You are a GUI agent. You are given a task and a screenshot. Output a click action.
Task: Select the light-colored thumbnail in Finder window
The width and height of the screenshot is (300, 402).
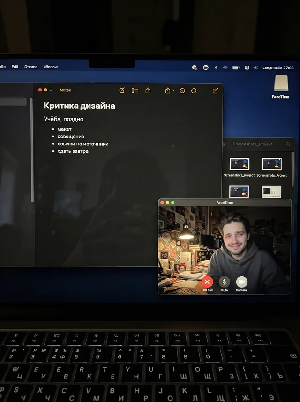point(271,192)
